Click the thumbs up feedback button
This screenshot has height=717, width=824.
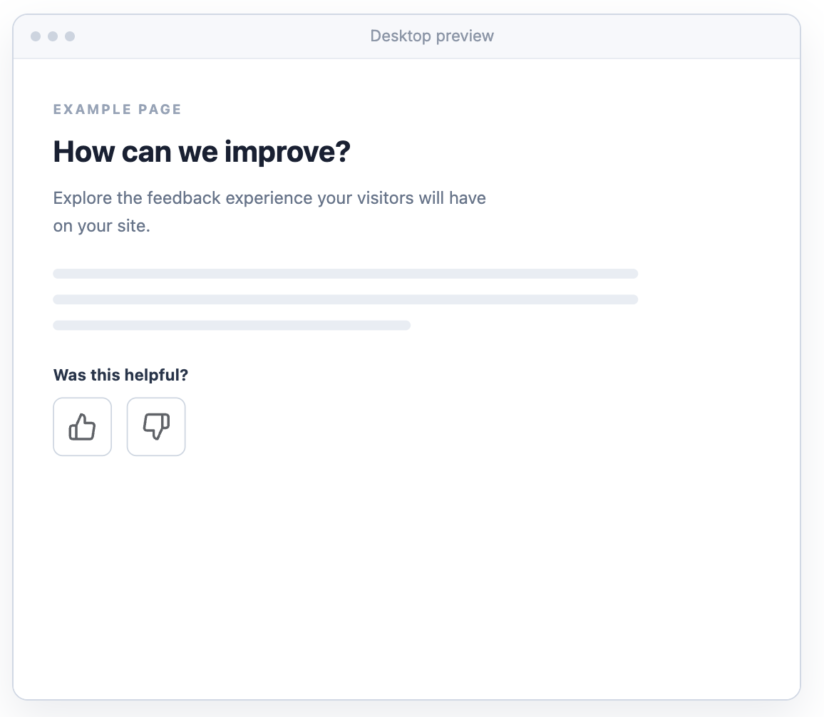[83, 426]
